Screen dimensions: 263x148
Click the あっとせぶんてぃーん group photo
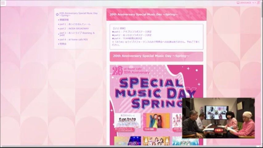coord(127,121)
